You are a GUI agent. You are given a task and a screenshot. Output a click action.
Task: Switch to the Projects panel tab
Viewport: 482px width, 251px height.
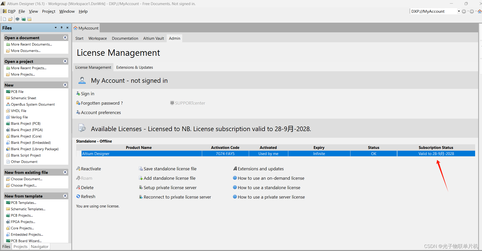click(20, 247)
